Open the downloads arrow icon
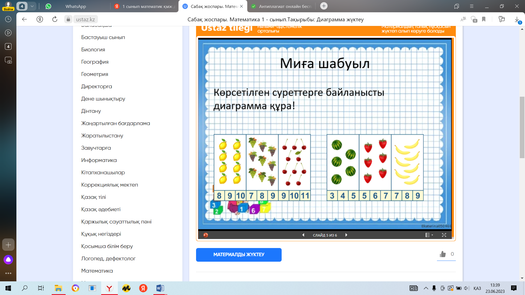The image size is (525, 295). tap(517, 19)
